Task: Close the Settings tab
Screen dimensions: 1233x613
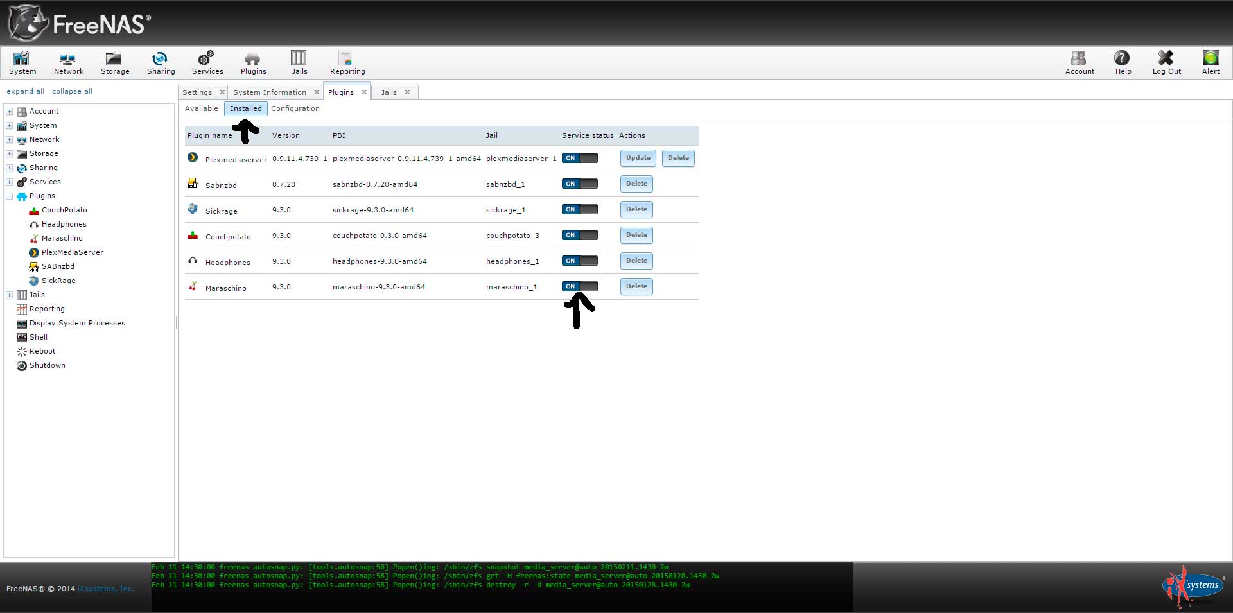Action: (222, 92)
